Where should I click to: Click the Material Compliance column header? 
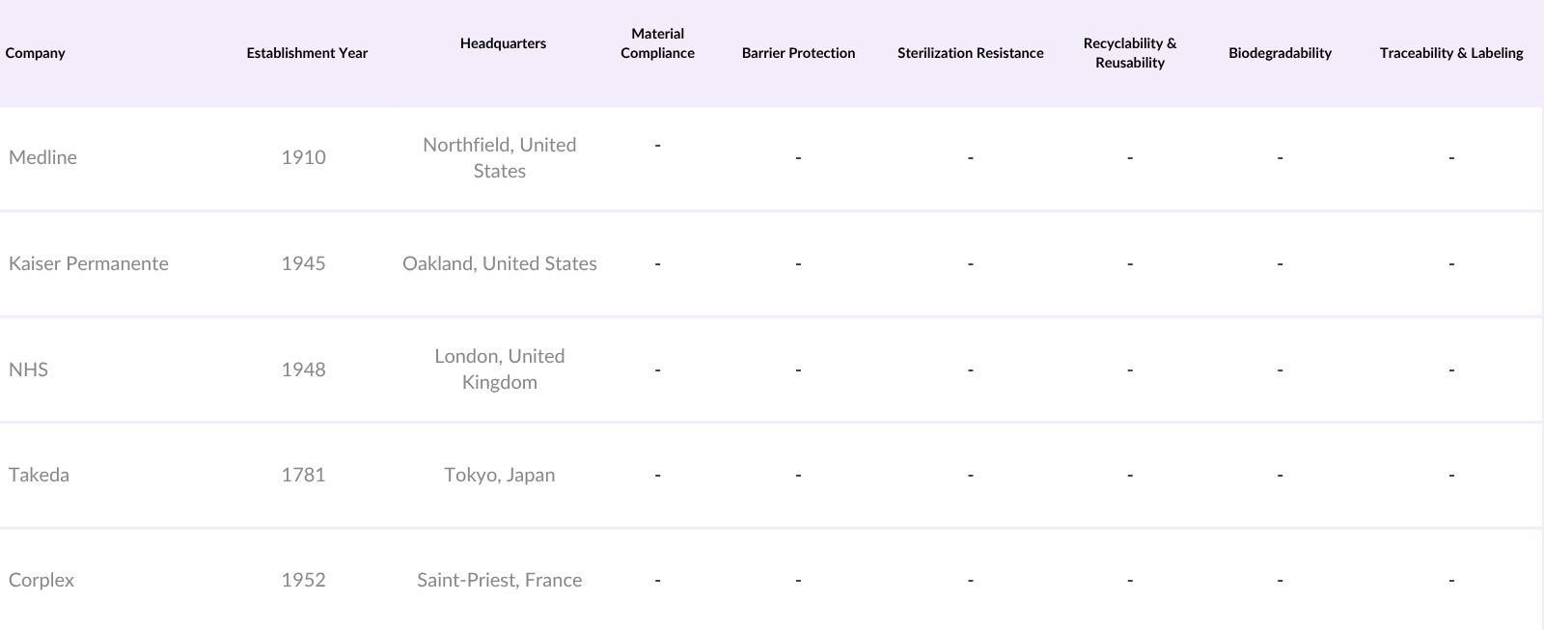click(x=657, y=43)
